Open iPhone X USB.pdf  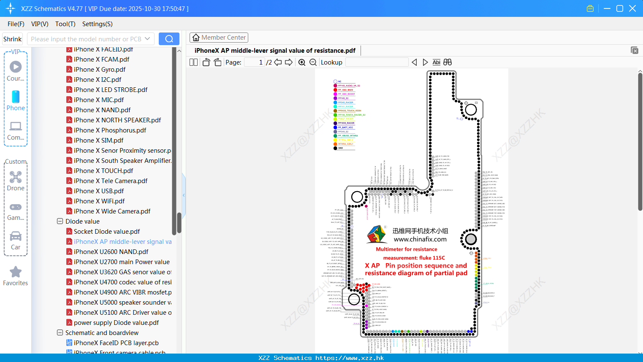pos(99,191)
